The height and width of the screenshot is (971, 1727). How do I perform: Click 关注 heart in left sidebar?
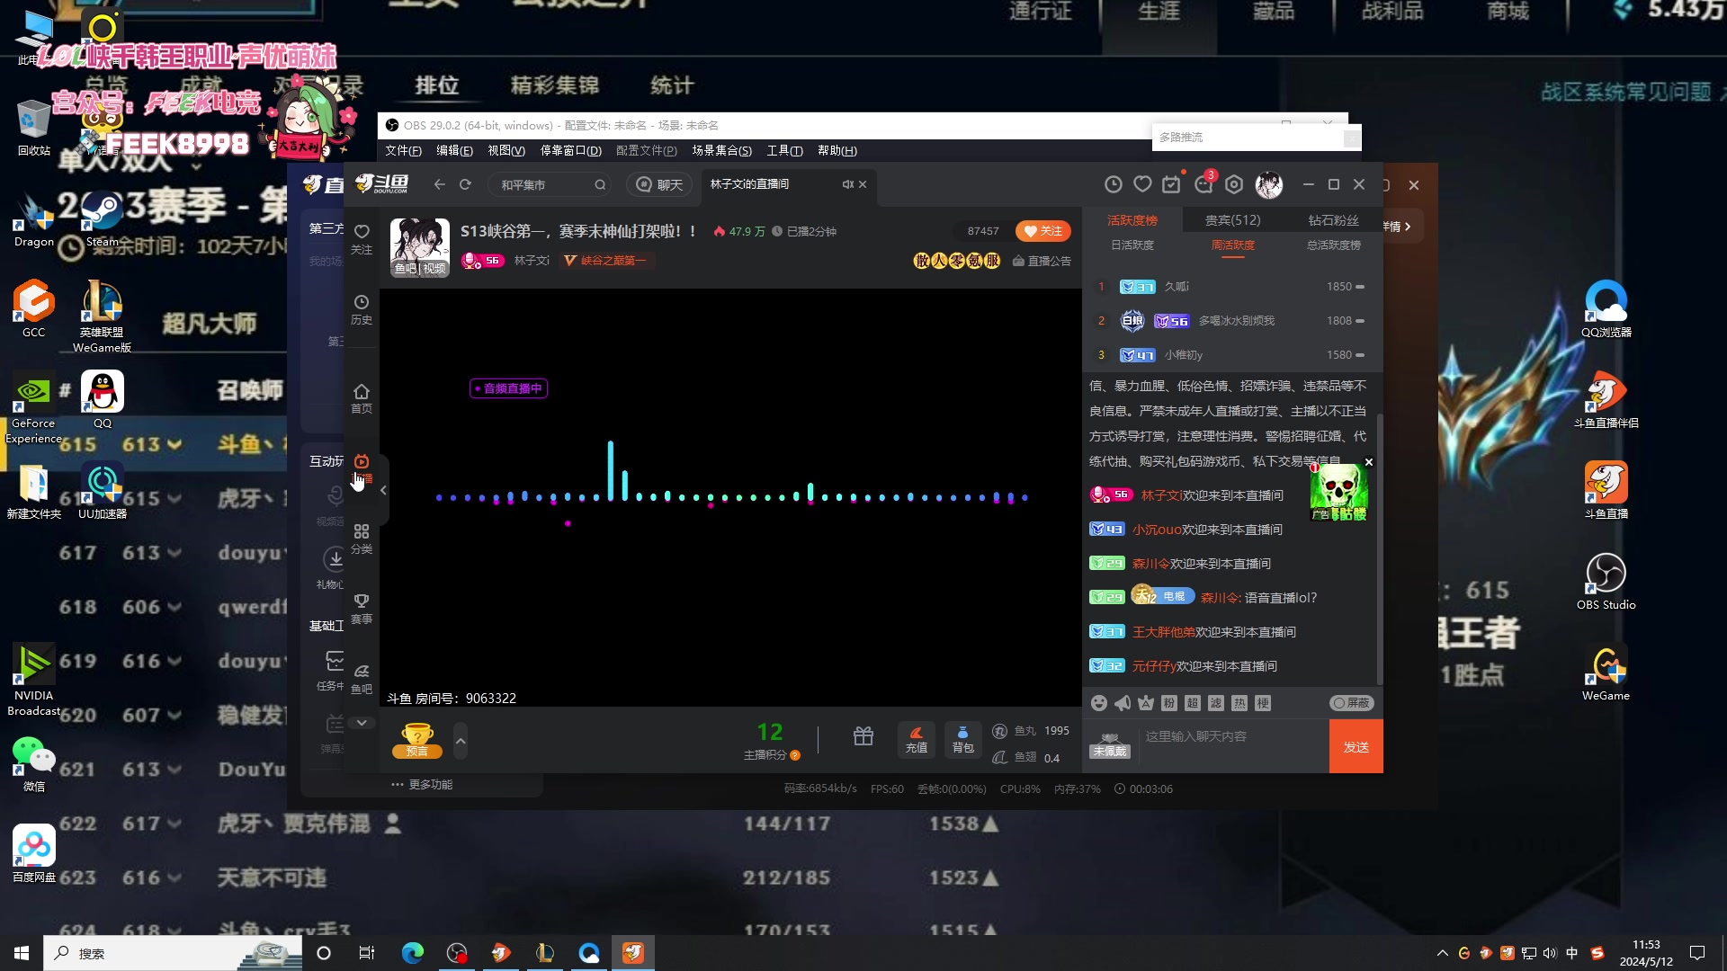point(362,239)
